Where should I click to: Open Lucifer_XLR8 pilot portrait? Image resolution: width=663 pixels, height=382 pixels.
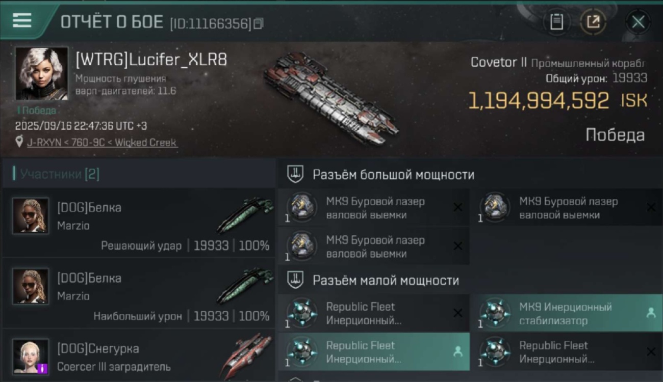pos(41,73)
